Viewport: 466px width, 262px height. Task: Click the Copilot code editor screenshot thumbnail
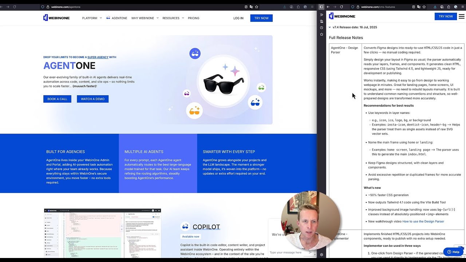pos(102,234)
